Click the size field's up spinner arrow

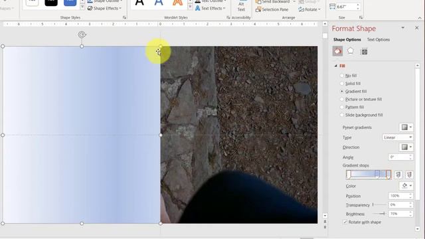358,5
